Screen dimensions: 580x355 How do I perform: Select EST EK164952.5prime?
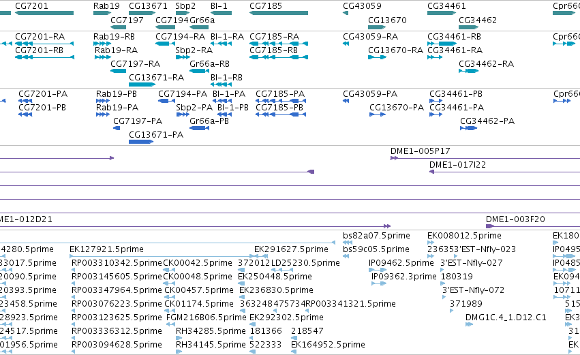pyautogui.click(x=328, y=345)
